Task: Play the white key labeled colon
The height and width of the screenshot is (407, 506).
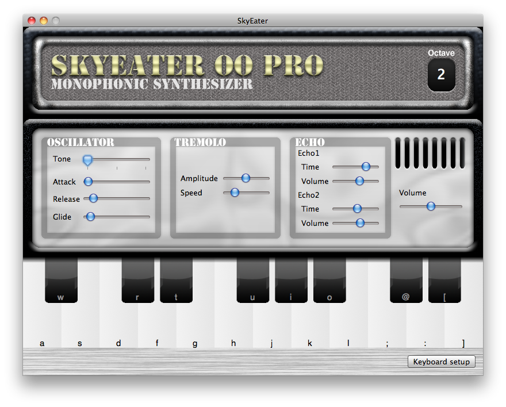Action: point(425,326)
